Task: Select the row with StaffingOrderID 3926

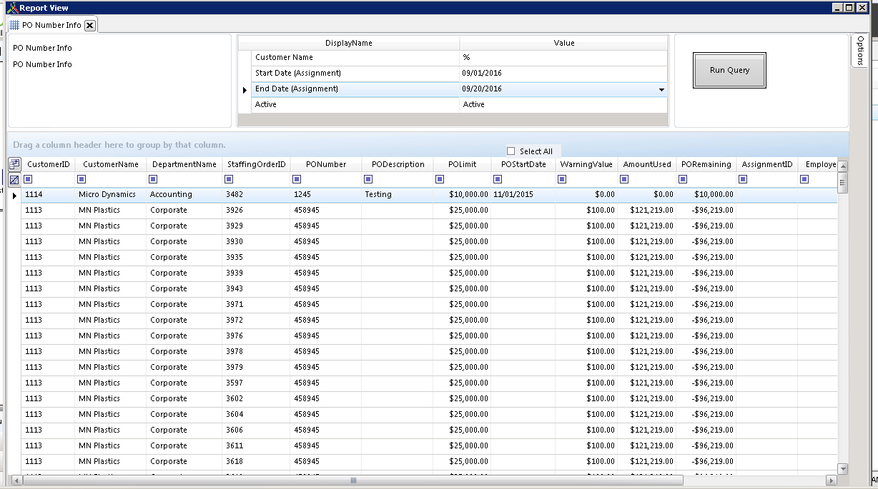Action: (429, 210)
